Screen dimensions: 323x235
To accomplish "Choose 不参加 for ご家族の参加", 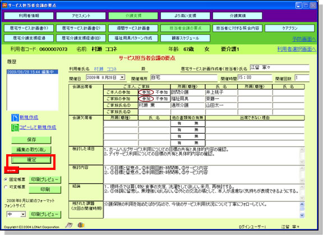I will tap(161, 99).
